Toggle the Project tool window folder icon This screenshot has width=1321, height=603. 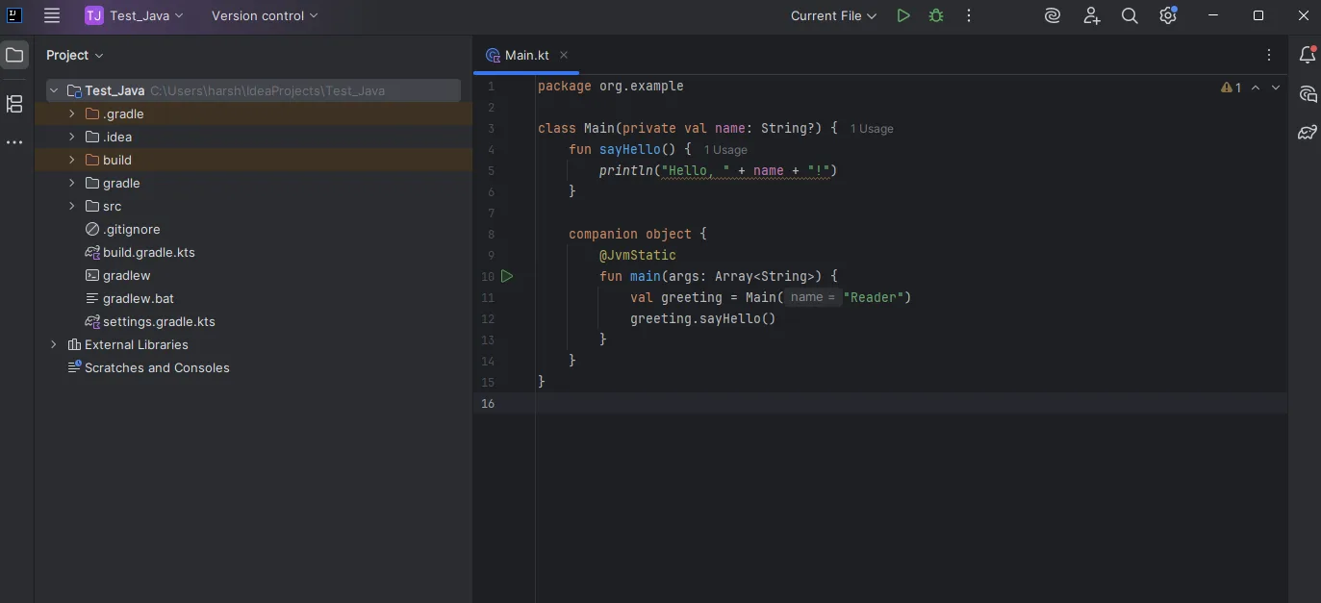[14, 55]
